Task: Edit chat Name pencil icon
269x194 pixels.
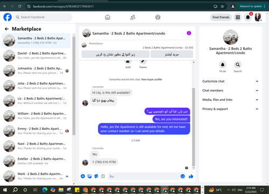Action: coord(143,62)
